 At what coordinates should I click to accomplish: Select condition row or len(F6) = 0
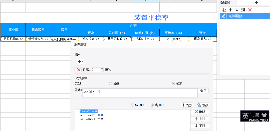(x=92, y=115)
